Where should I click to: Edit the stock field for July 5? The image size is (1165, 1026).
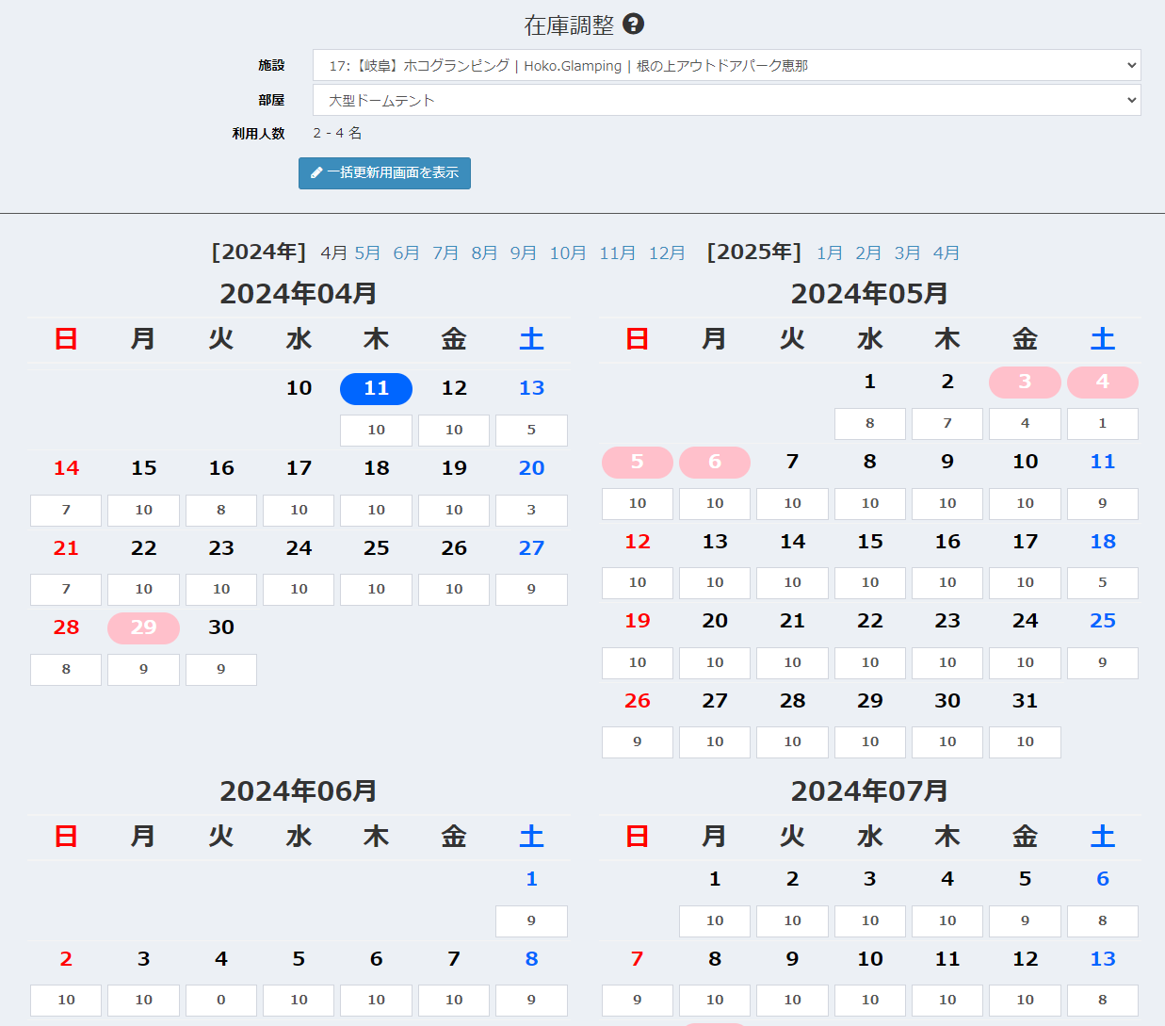coord(1025,921)
